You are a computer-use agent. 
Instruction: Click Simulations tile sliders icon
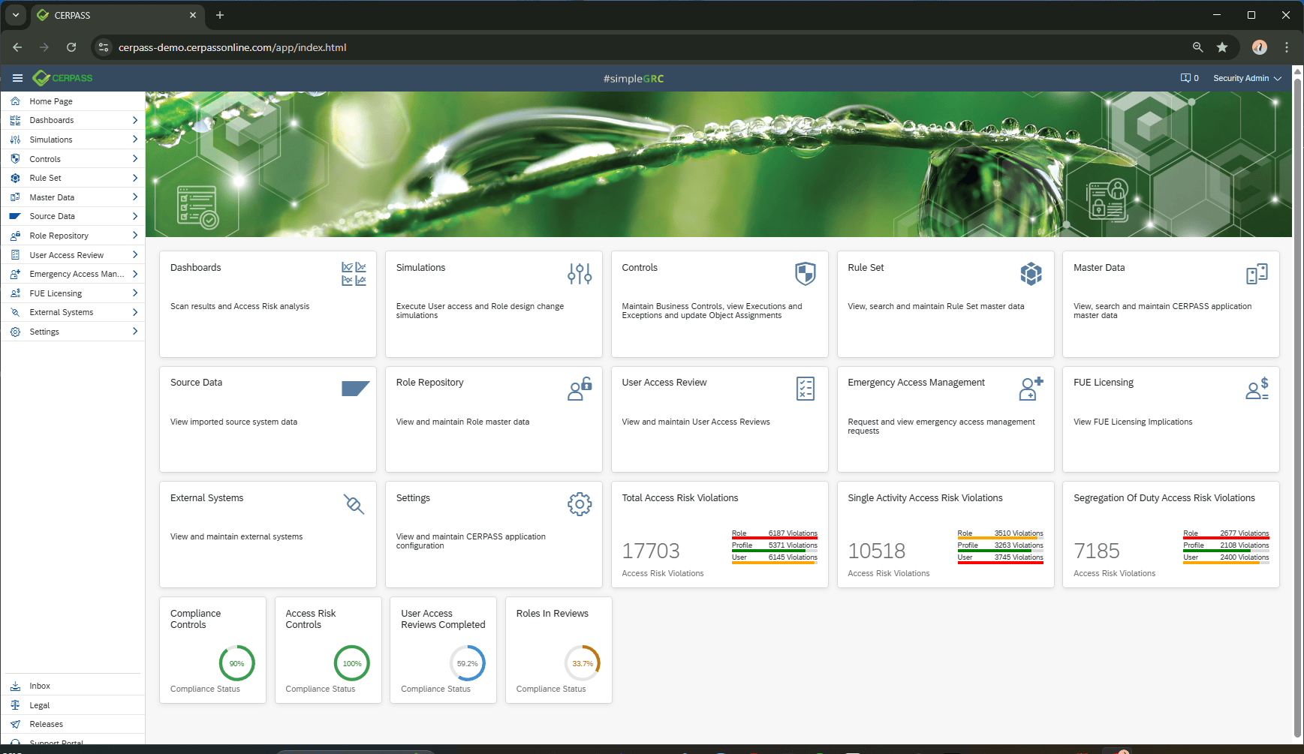click(580, 274)
